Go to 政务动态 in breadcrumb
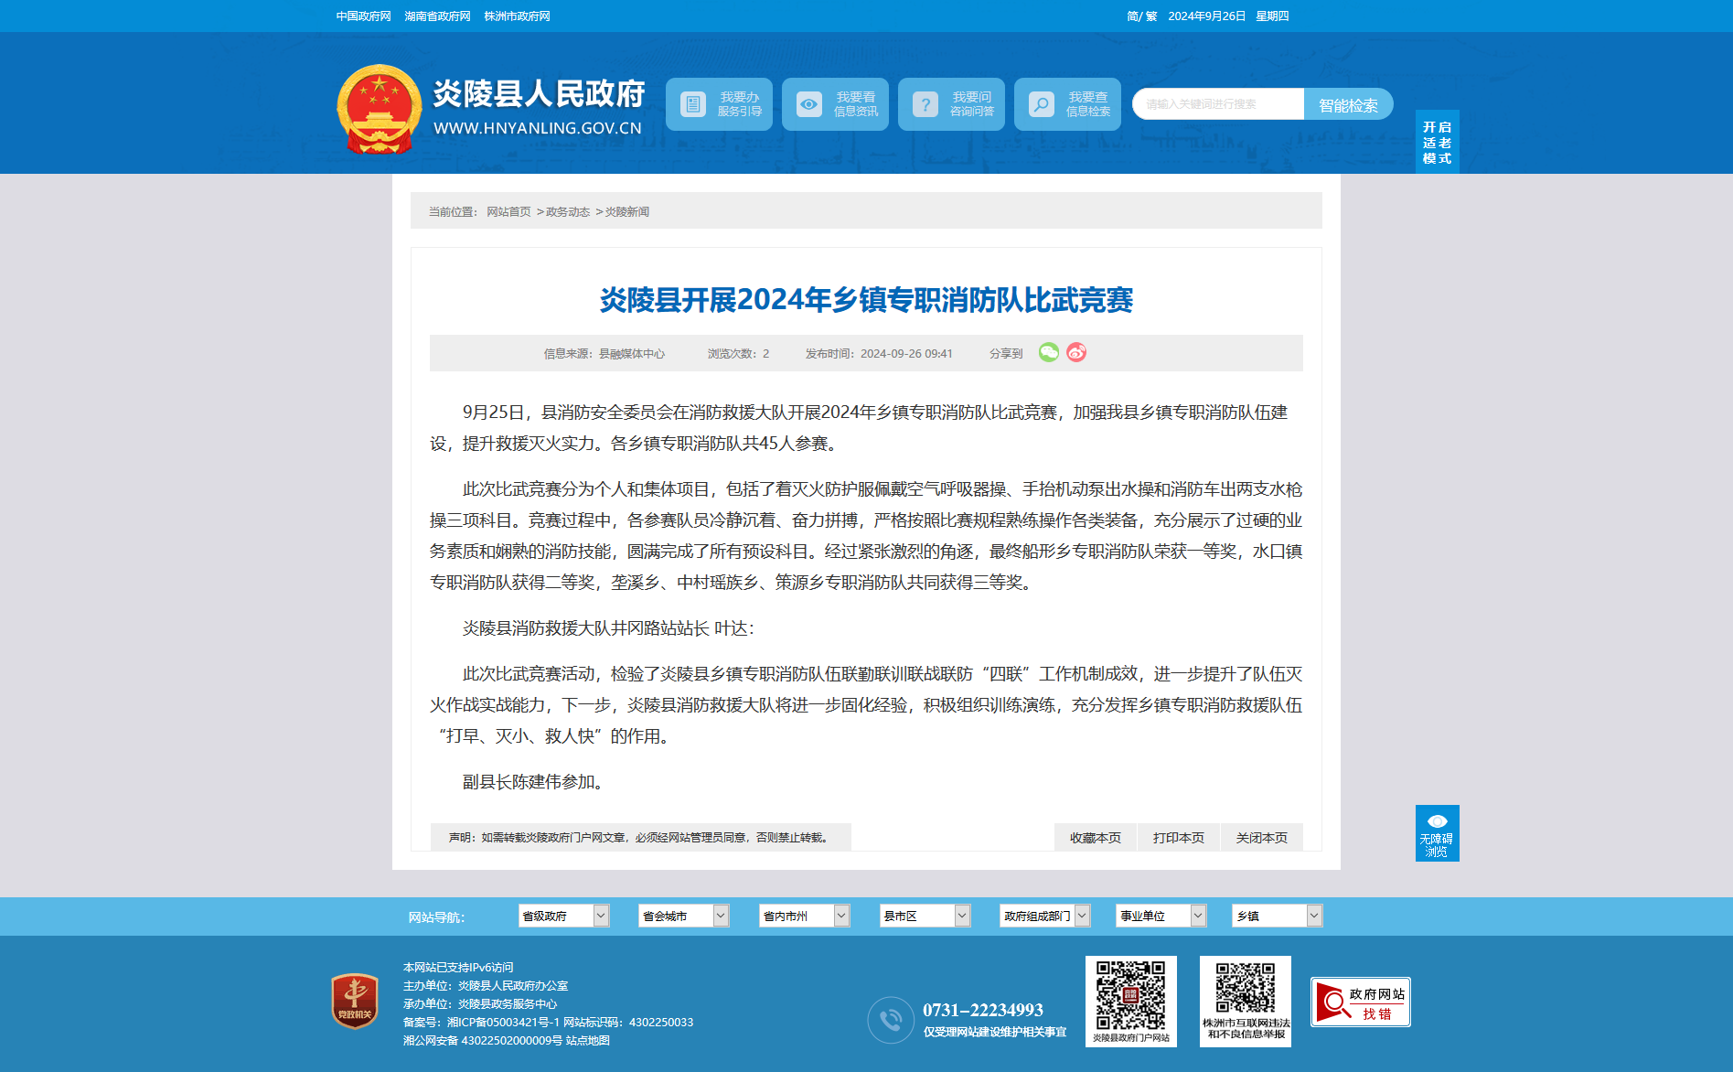Viewport: 1733px width, 1072px height. click(x=568, y=212)
